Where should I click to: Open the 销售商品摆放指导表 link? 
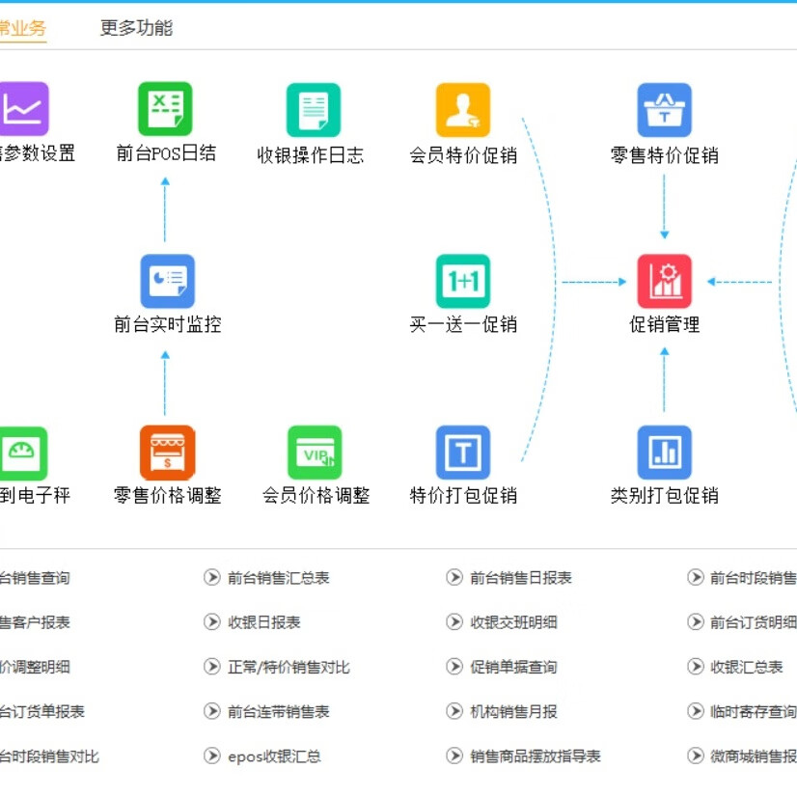(536, 756)
